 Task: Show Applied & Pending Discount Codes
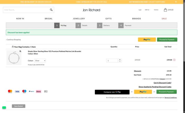click(x=155, y=87)
